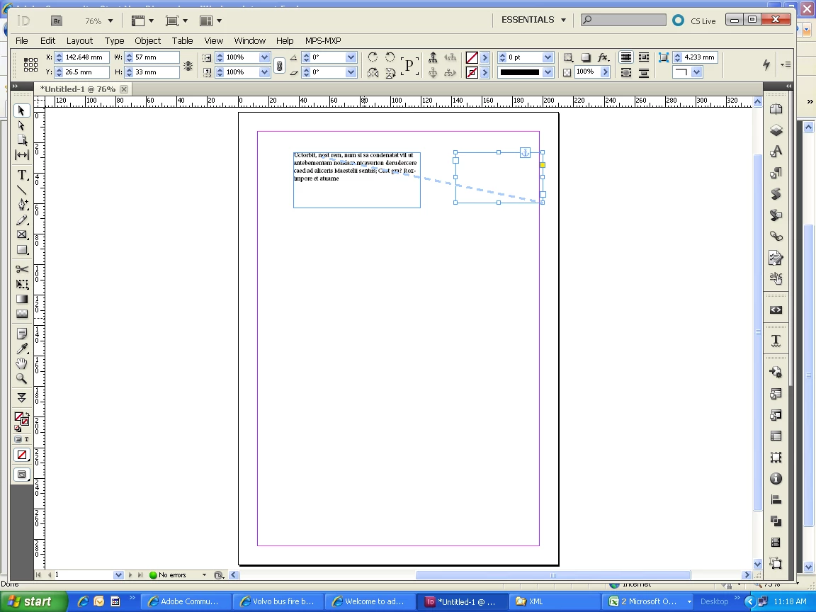Open the MPS-MXP menu
The height and width of the screenshot is (612, 816).
pyautogui.click(x=323, y=40)
